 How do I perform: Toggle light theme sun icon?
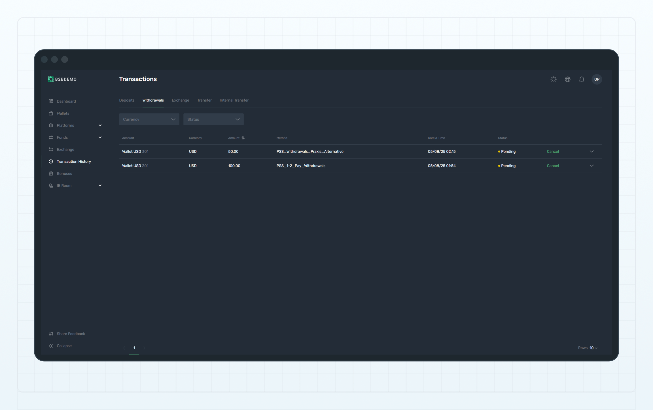point(553,79)
